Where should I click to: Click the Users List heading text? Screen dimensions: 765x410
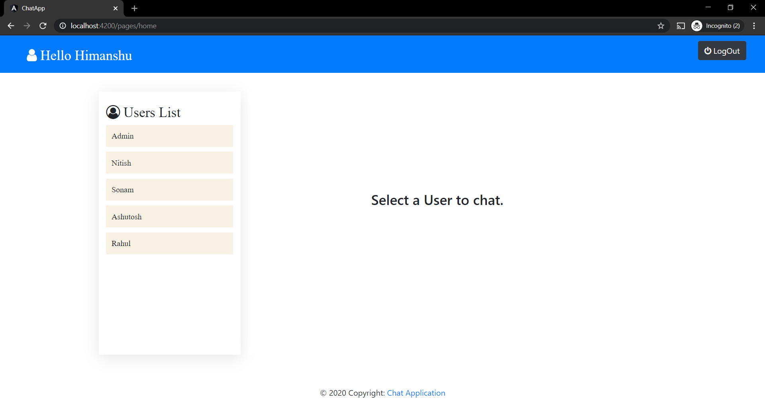click(x=152, y=112)
